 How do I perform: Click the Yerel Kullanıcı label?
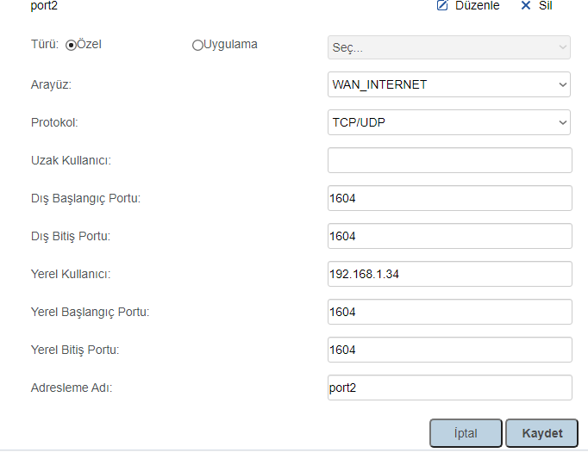pyautogui.click(x=71, y=274)
